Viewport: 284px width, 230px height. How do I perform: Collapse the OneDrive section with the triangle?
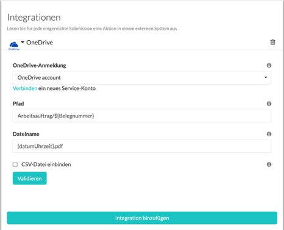pyautogui.click(x=23, y=42)
